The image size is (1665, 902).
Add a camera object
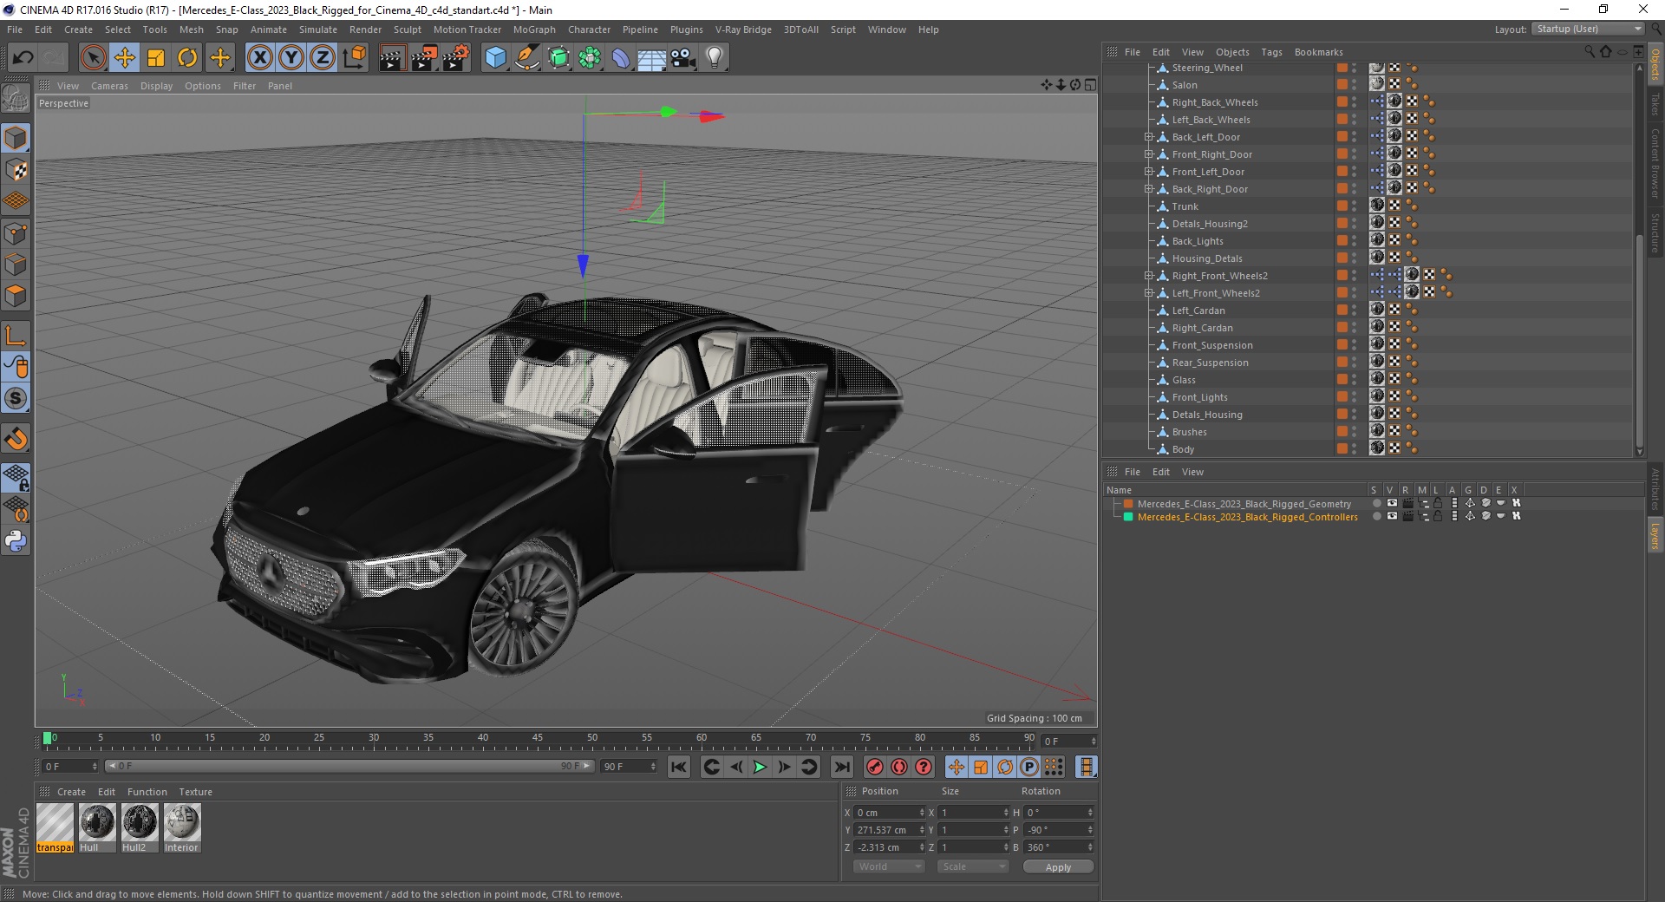point(683,58)
